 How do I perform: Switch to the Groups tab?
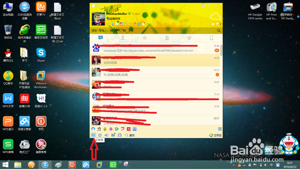tap(167, 38)
